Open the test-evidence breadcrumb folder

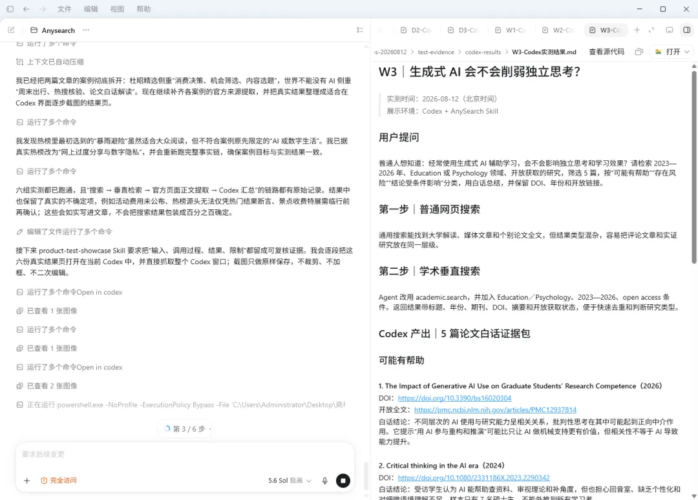click(436, 52)
